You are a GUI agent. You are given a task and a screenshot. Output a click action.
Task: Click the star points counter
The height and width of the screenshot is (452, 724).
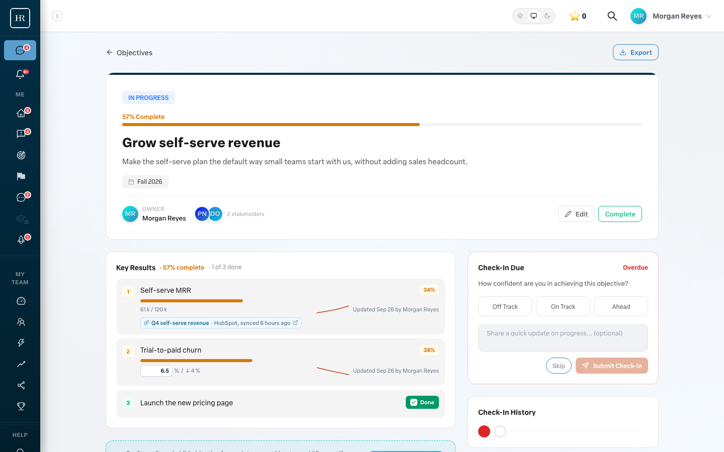pos(578,16)
